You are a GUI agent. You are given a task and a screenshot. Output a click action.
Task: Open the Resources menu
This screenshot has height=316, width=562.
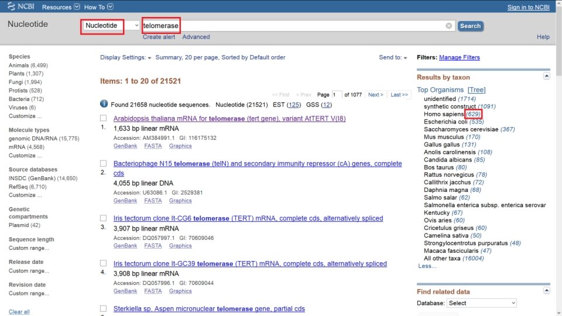click(60, 7)
